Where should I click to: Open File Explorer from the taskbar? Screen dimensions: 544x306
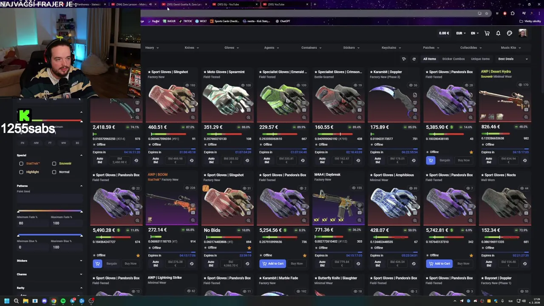(25, 301)
